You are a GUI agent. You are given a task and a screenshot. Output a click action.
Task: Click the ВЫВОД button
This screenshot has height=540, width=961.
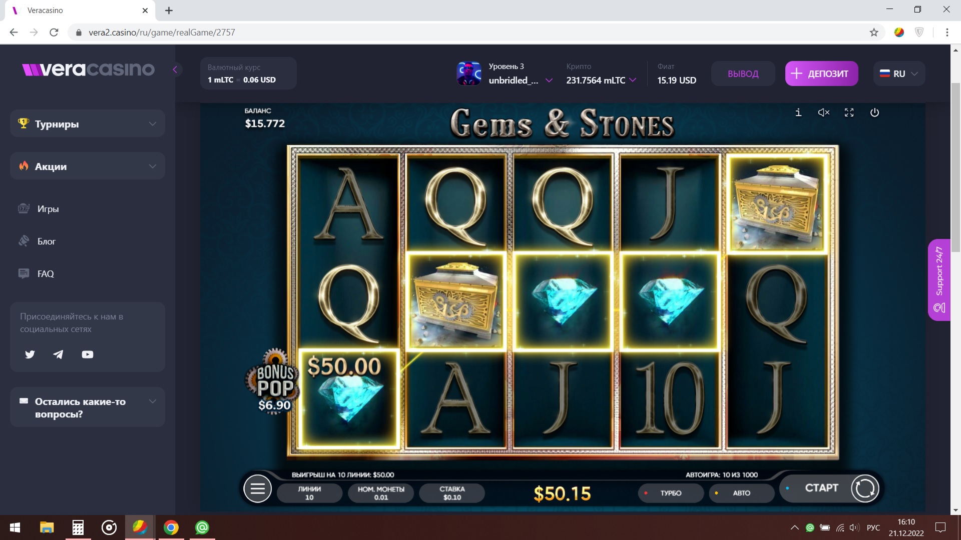743,73
